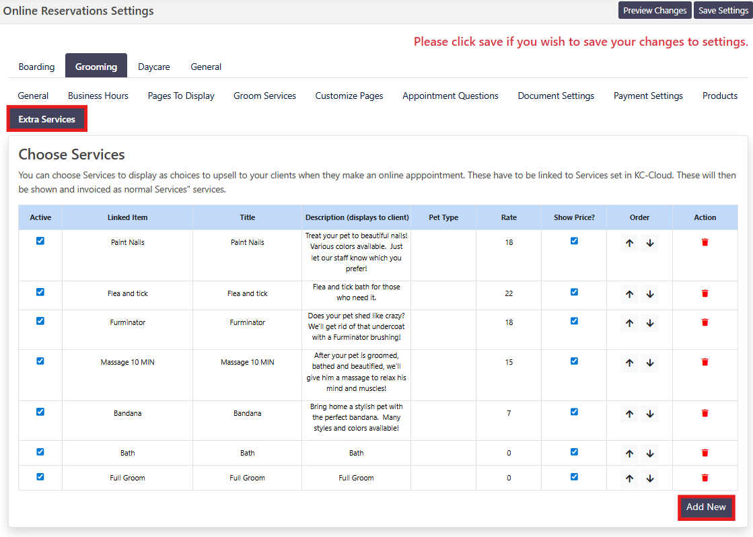
Task: Move Massage 10 MIN row down
Action: [649, 363]
